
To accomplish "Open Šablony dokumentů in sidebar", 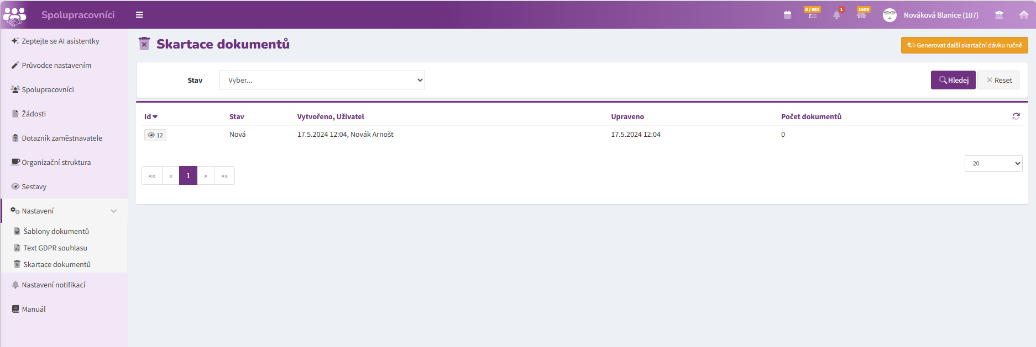I will click(x=56, y=231).
